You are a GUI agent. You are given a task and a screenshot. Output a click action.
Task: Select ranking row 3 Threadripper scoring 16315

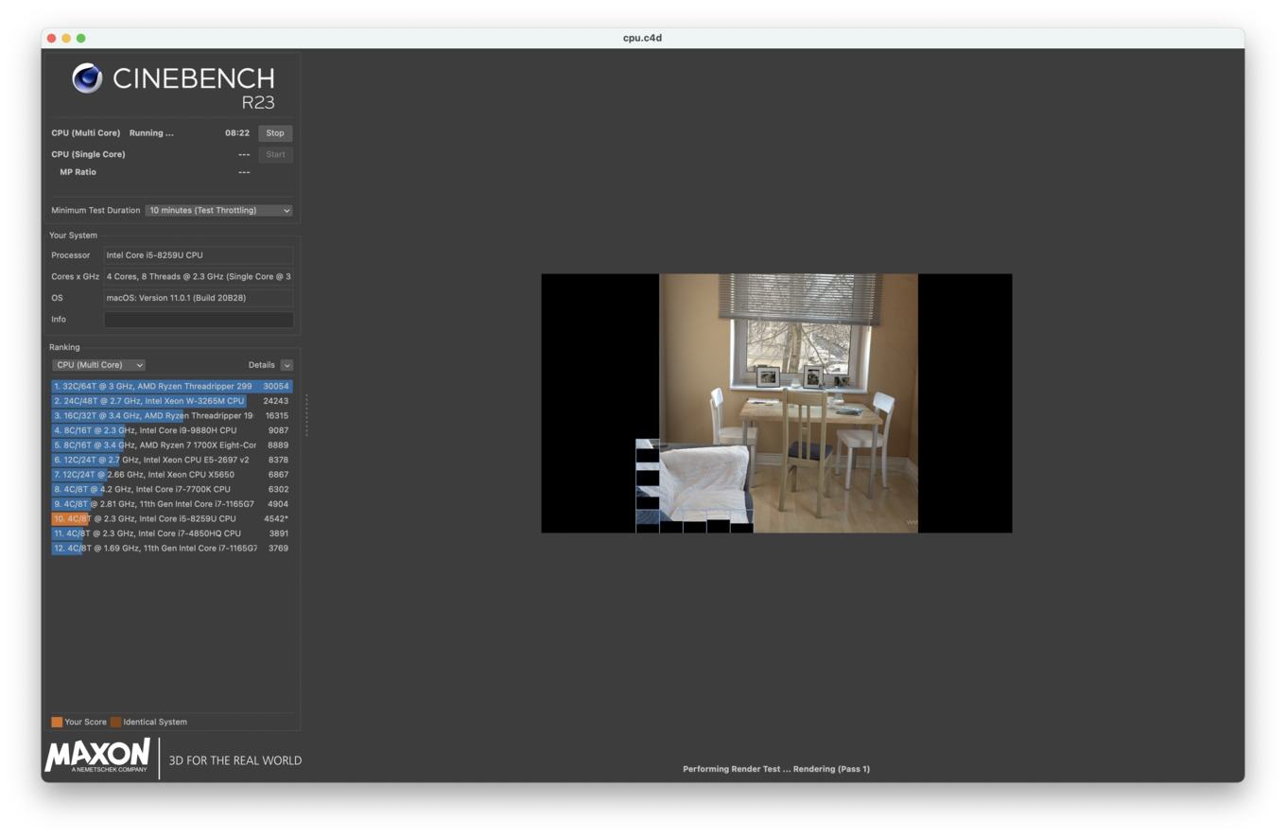coord(172,416)
